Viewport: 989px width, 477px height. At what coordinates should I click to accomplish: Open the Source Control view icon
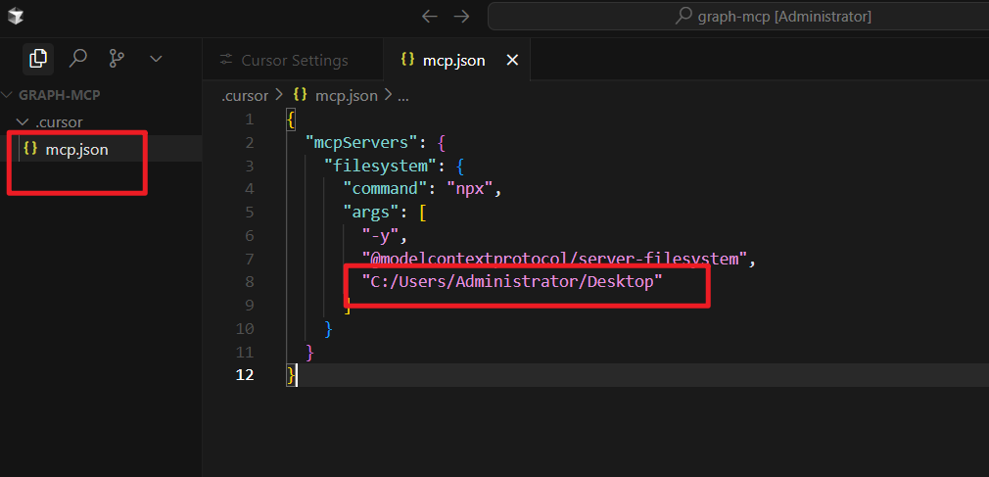[117, 59]
